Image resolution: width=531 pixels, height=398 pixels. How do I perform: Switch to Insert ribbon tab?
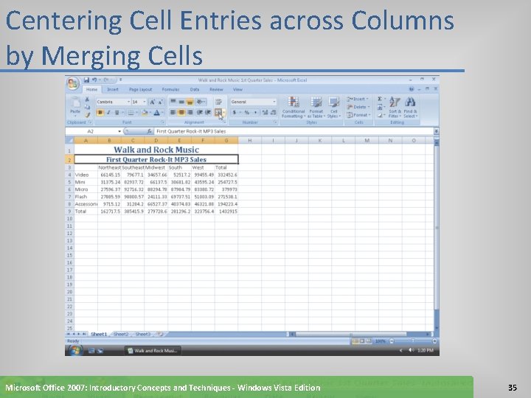click(x=113, y=89)
